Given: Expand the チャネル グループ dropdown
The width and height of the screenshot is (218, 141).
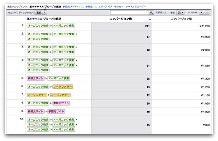Looking at the screenshot, I should (x=135, y=6).
